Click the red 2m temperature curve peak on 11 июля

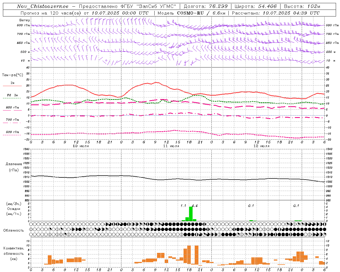156,82
